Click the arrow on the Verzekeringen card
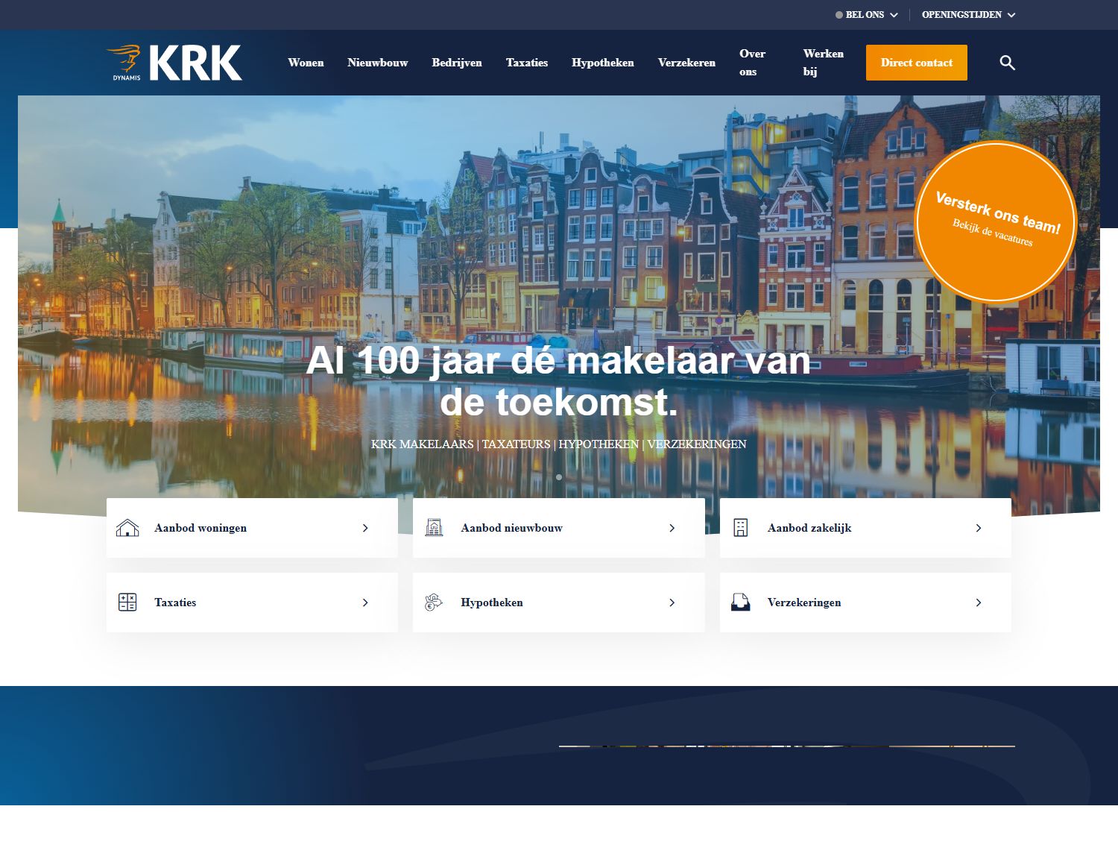Screen dimensions: 1118x859 pyautogui.click(x=979, y=602)
